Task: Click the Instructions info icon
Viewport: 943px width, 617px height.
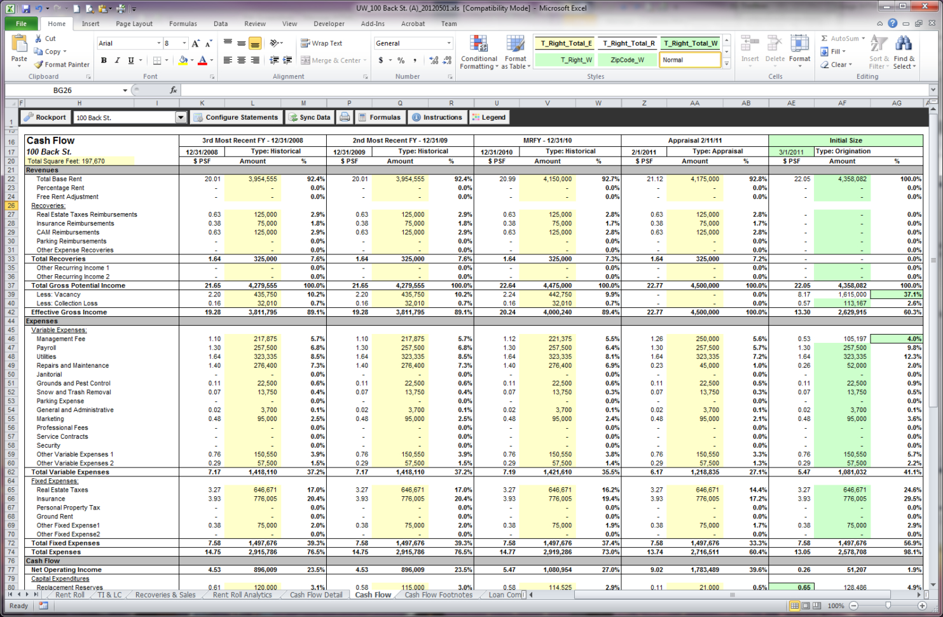Action: coord(415,117)
